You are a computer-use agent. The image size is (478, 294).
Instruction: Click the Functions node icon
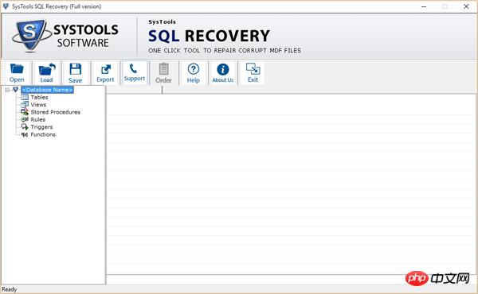click(25, 134)
